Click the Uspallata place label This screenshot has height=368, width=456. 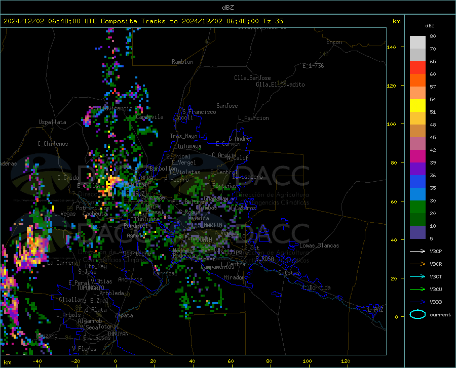pyautogui.click(x=52, y=122)
